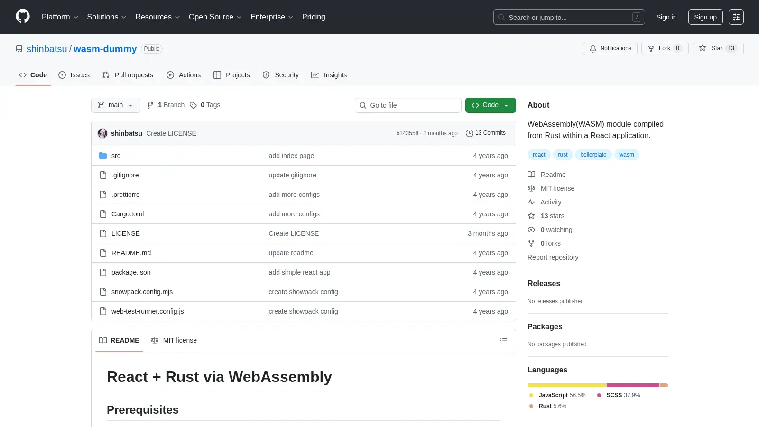
Task: Open the Create LICENSE commit message in header row
Action: point(171,133)
